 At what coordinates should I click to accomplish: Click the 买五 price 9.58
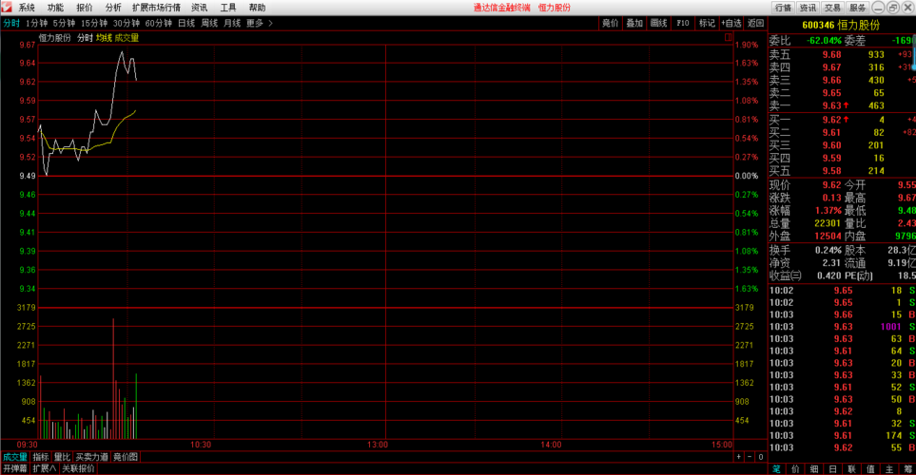tap(832, 171)
